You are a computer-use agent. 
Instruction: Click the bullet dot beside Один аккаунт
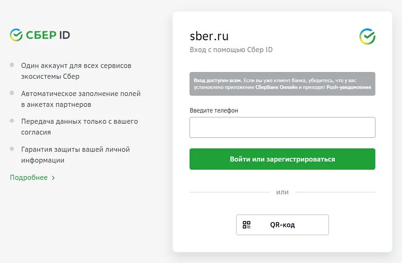12,65
